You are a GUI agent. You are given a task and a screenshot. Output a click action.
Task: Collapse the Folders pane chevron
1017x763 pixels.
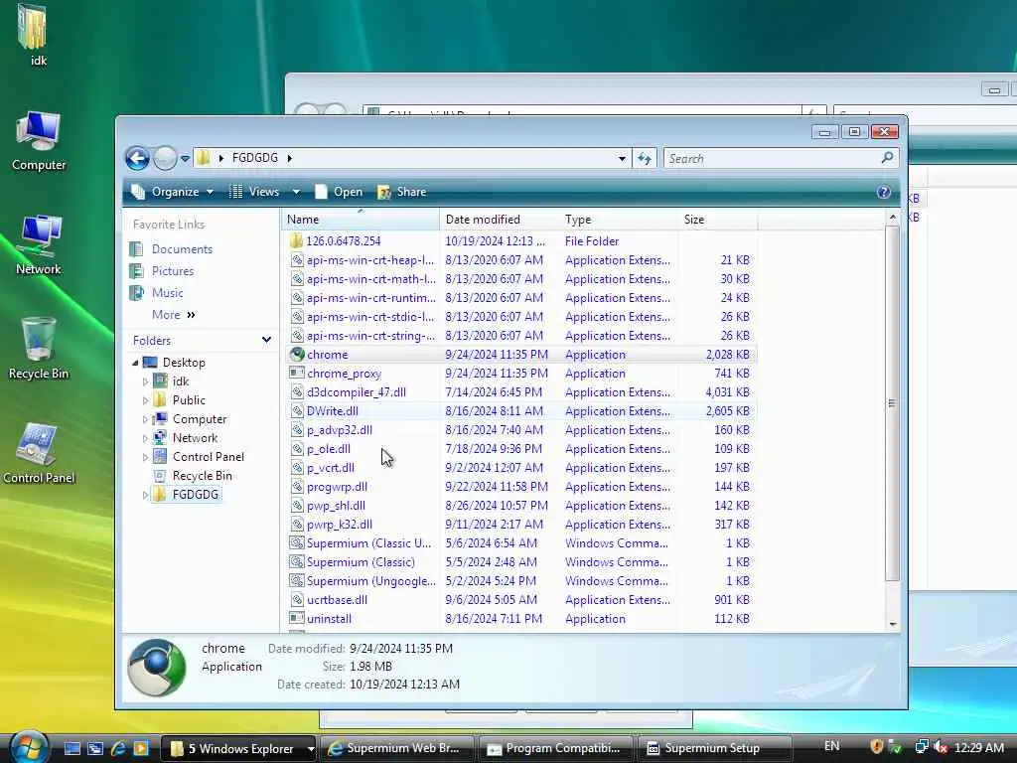point(266,340)
